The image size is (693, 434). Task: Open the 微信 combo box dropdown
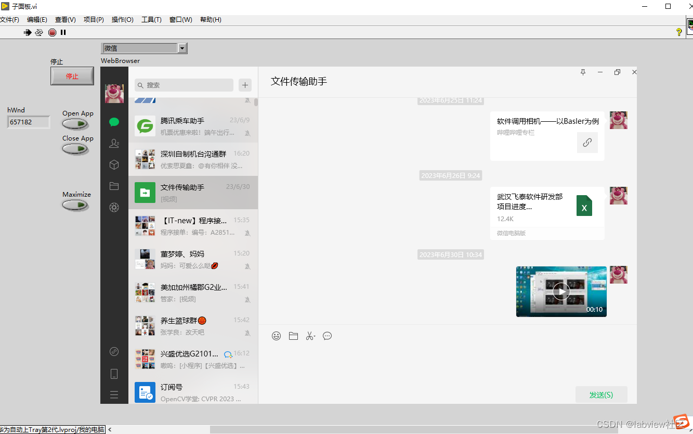[x=182, y=48]
